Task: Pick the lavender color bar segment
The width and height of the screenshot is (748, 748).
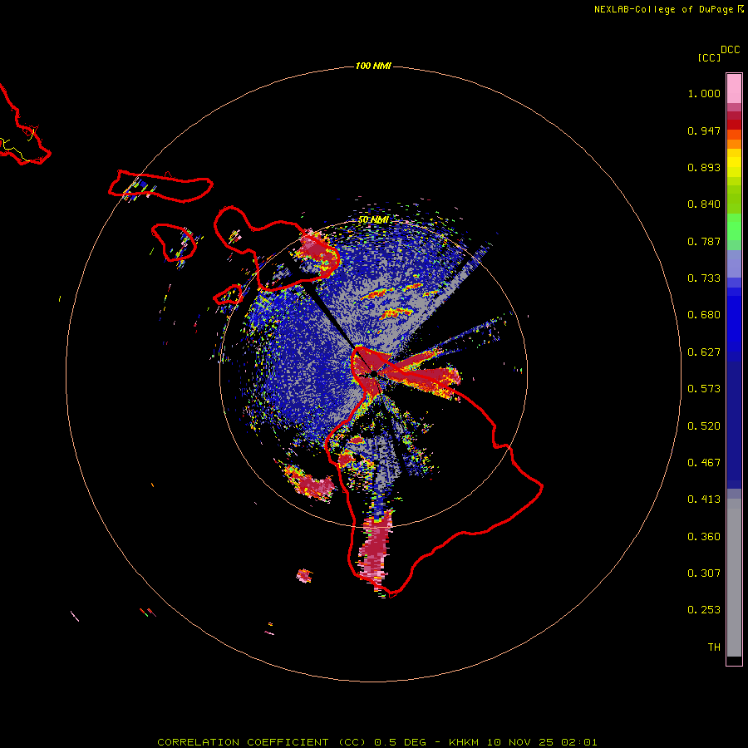Action: click(734, 263)
